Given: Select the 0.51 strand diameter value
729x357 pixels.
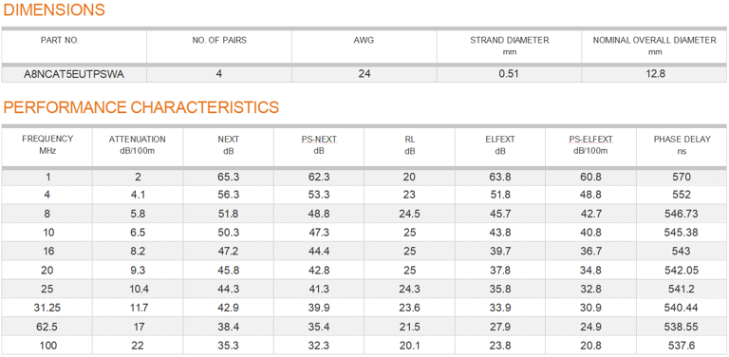Looking at the screenshot, I should coord(509,74).
